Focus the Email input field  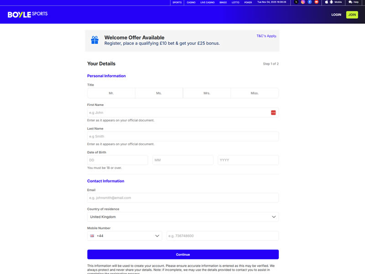pyautogui.click(x=182, y=198)
